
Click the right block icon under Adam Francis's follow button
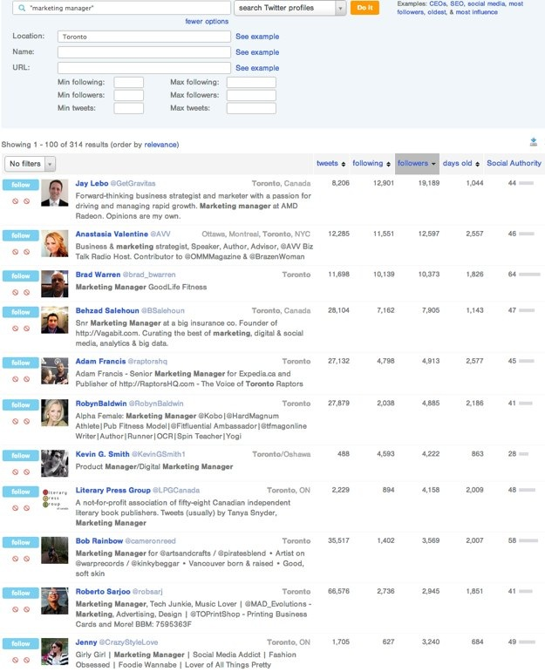click(26, 377)
